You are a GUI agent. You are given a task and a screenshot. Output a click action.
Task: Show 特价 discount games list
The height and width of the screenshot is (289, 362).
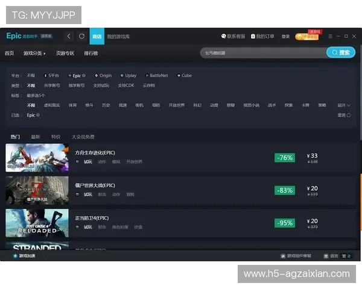[56, 137]
